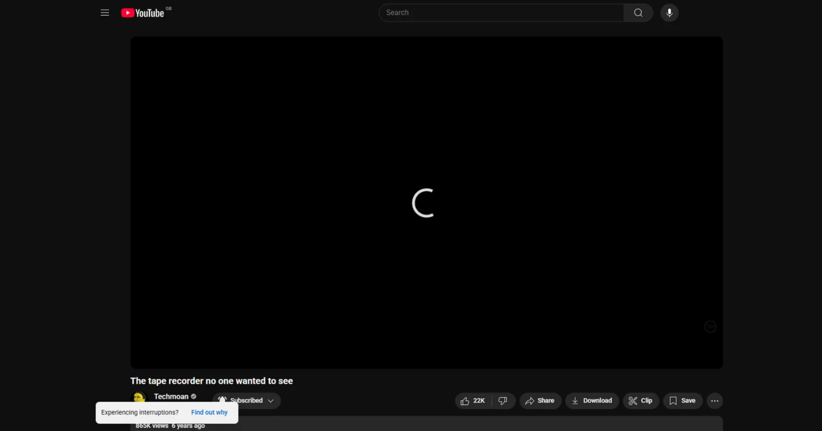Go to YouTube home via the logo
Image resolution: width=822 pixels, height=431 pixels.
click(x=143, y=13)
